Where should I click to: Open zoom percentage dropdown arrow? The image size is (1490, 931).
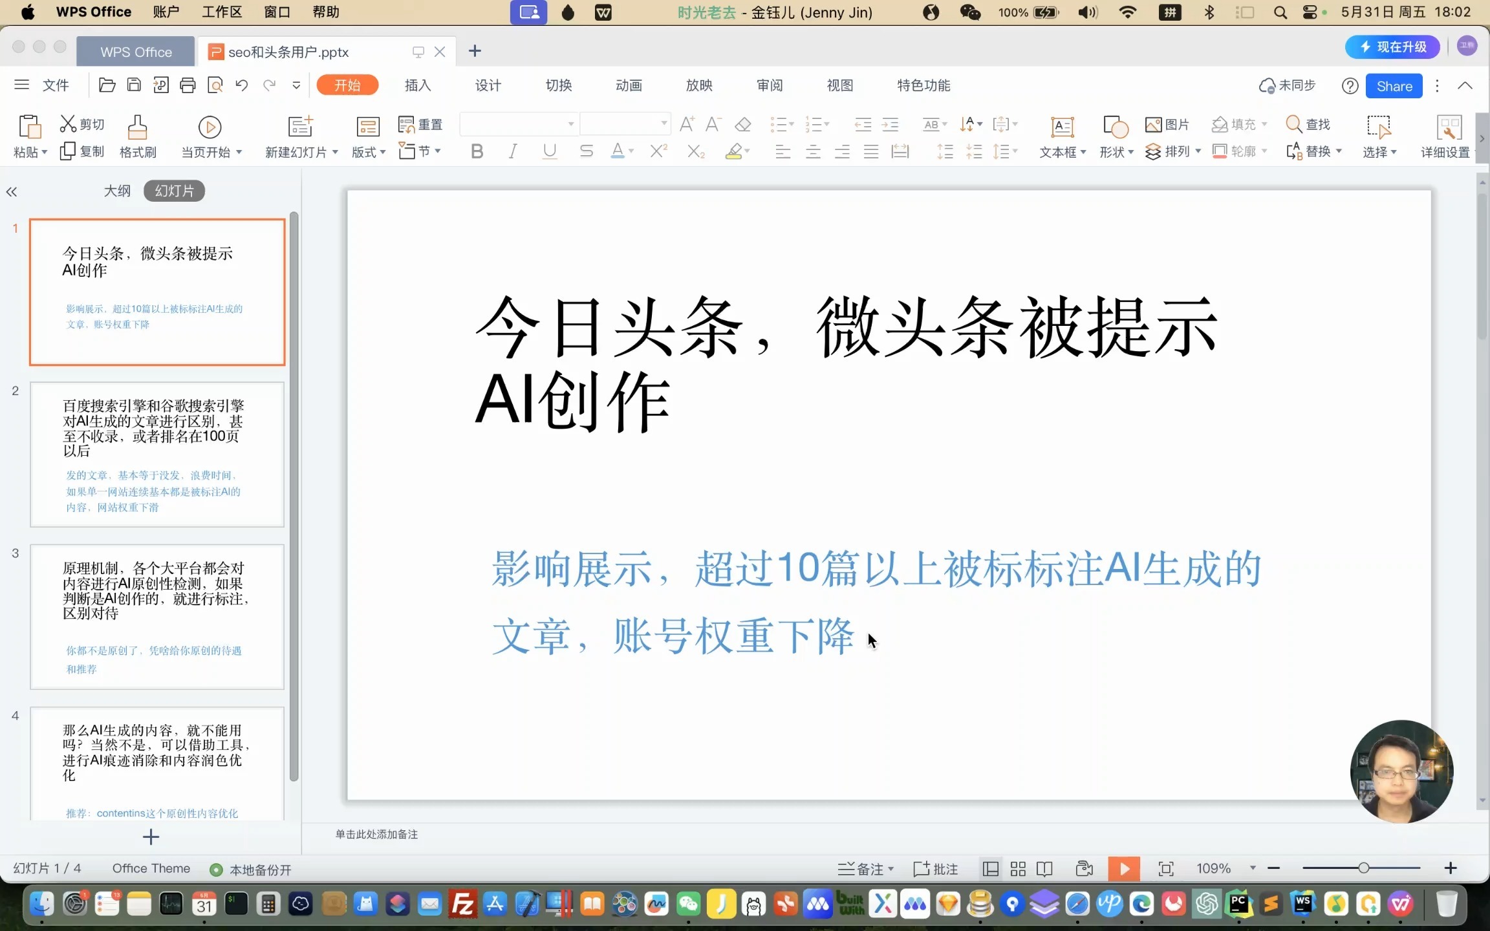tap(1253, 868)
